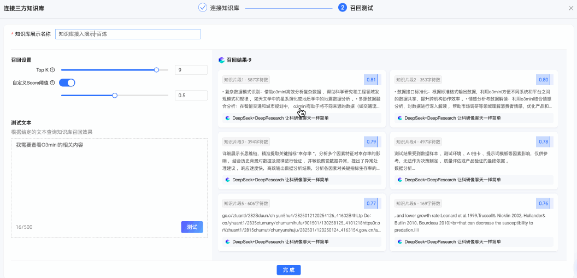Click the 知识片段3 · 394字符数 tag
Viewport: 577px width, 278px height.
click(x=246, y=141)
